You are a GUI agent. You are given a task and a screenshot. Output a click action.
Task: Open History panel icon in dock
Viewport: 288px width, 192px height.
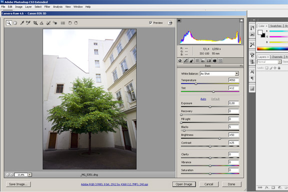point(252,28)
